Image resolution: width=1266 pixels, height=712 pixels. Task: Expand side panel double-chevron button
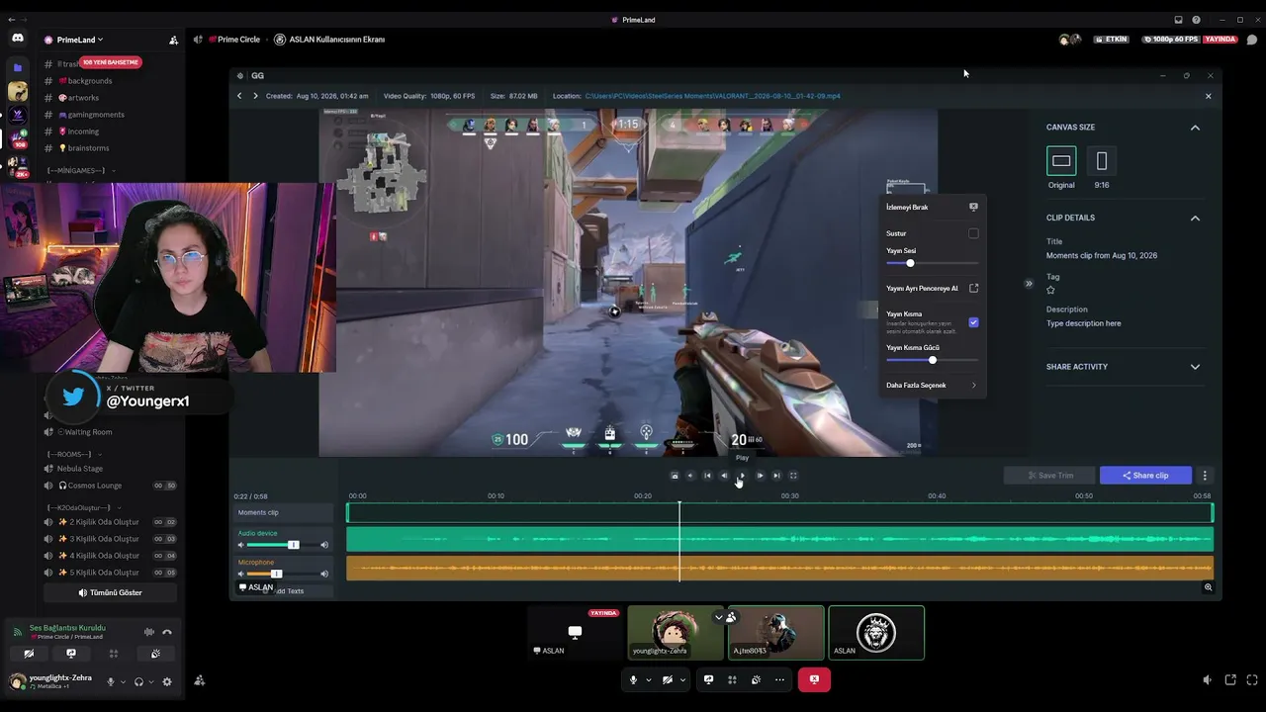click(1029, 284)
